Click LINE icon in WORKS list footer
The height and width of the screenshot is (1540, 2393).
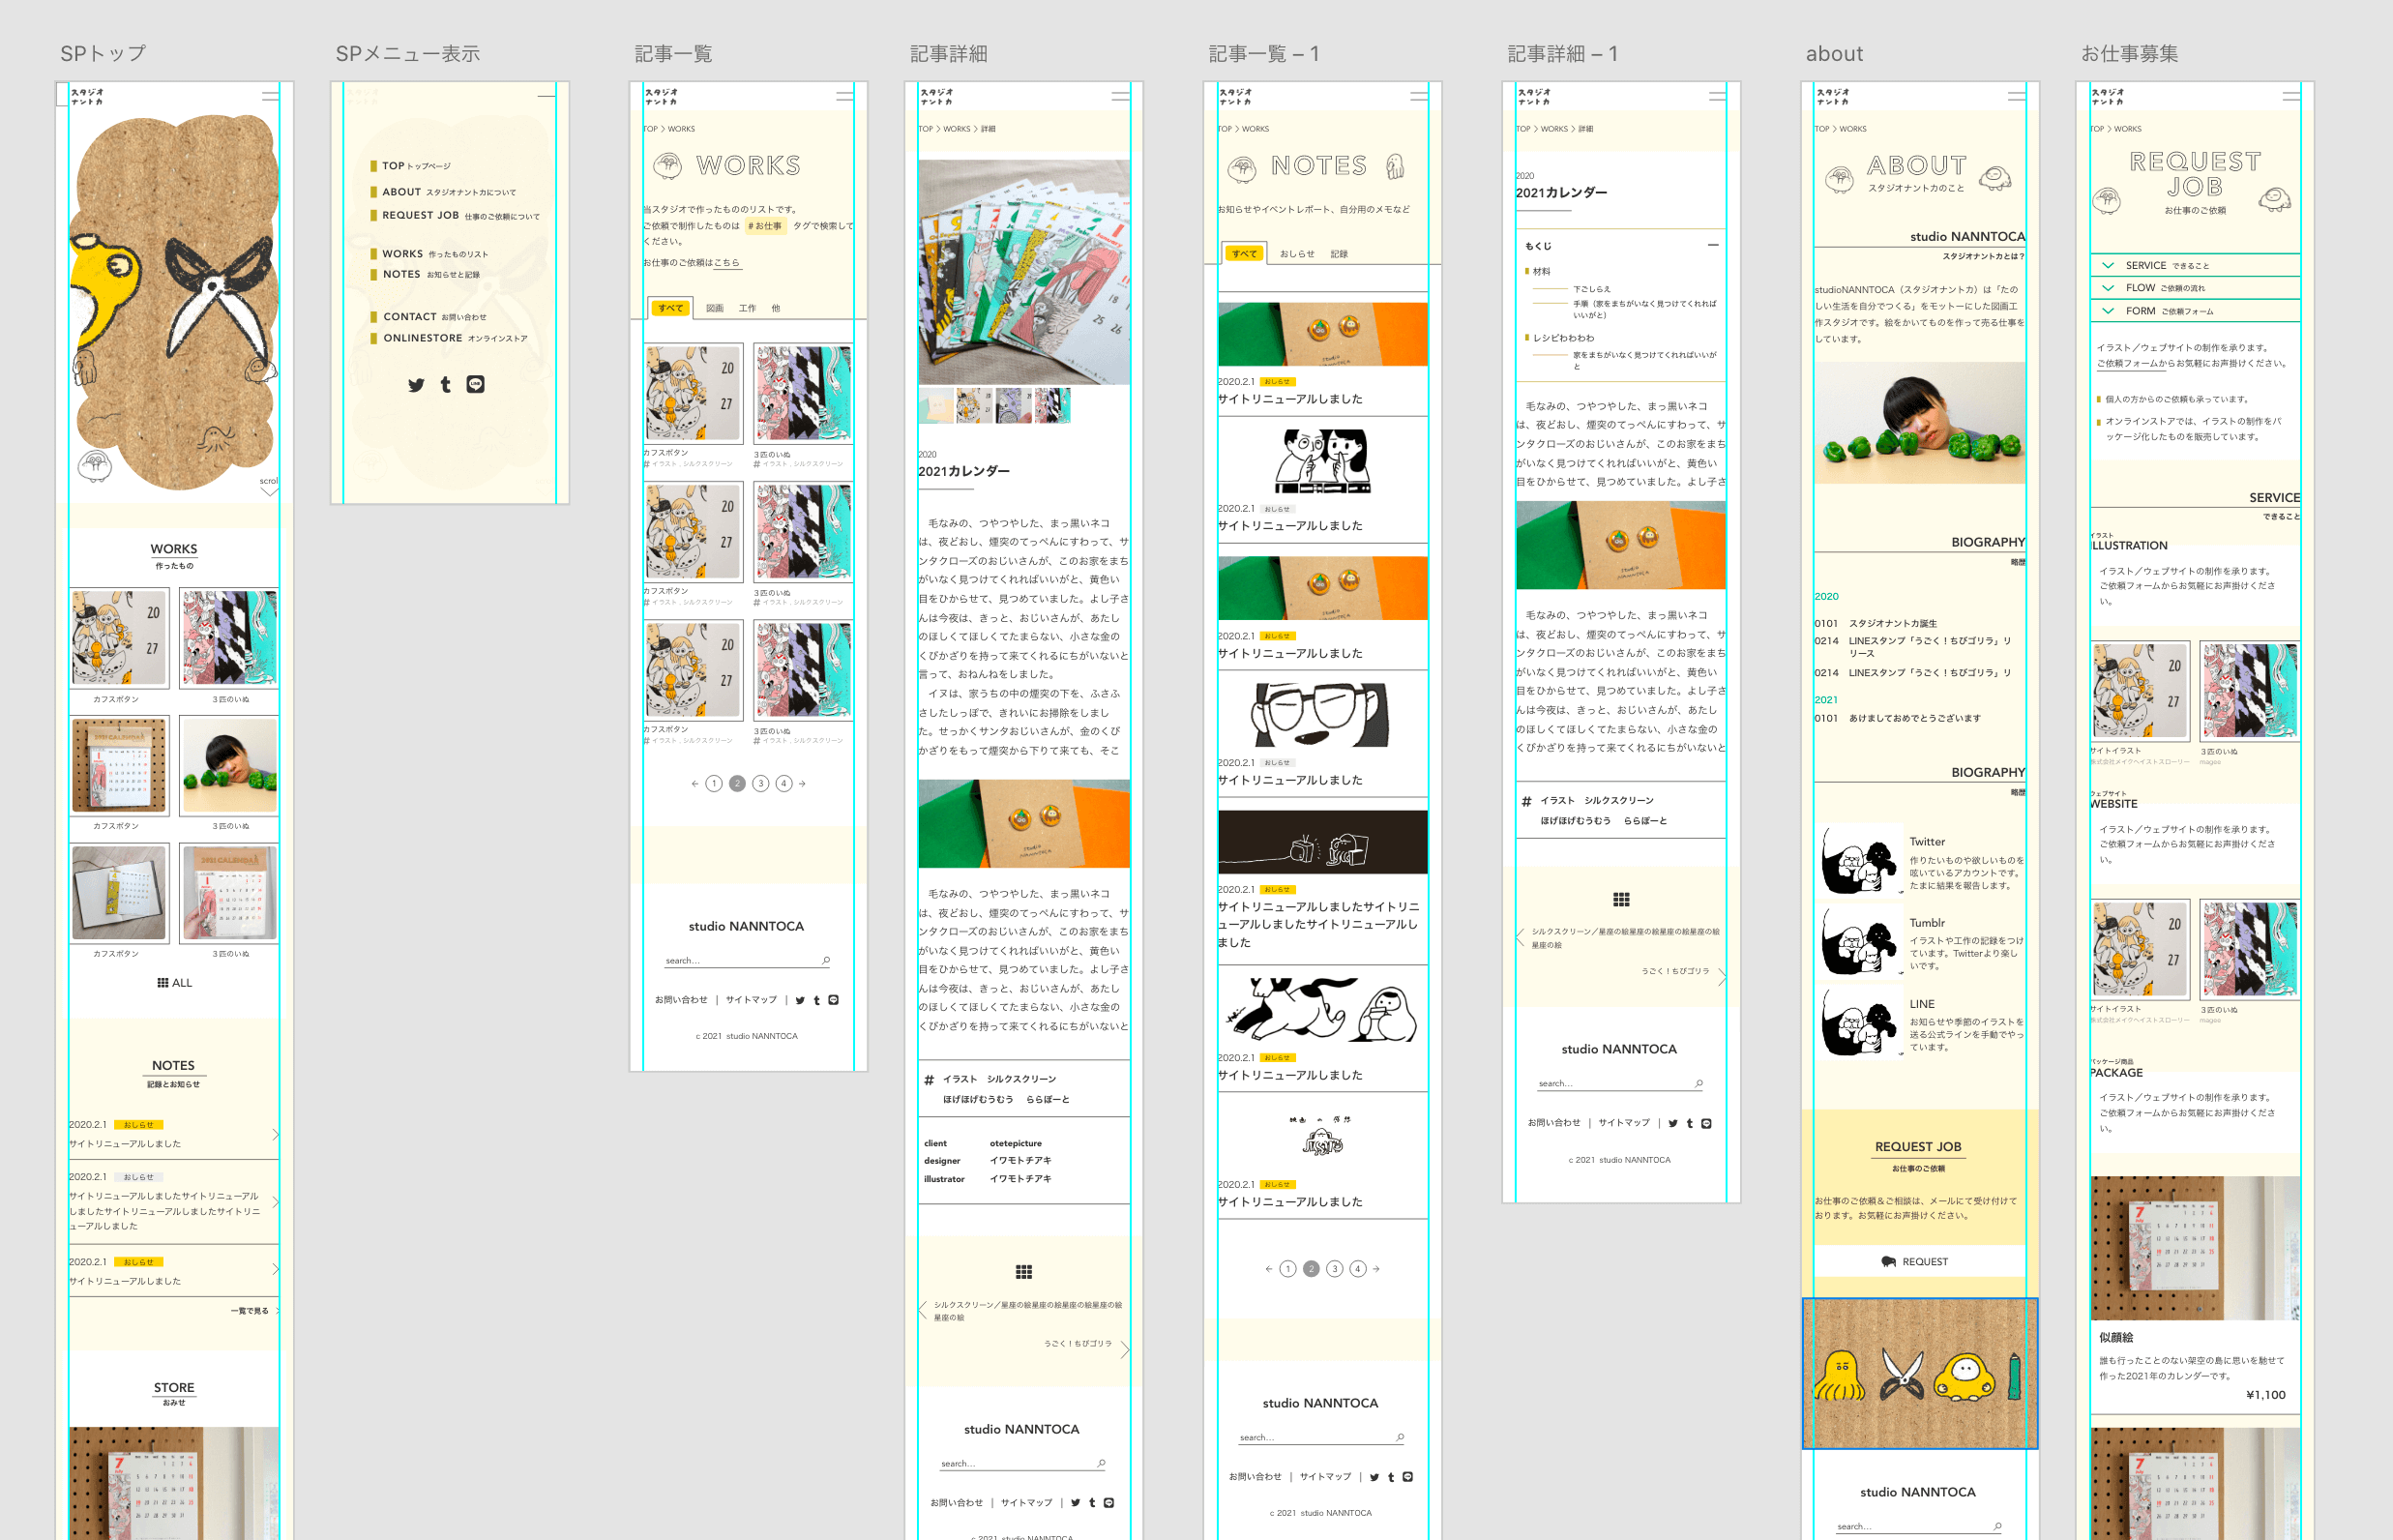pyautogui.click(x=833, y=1000)
